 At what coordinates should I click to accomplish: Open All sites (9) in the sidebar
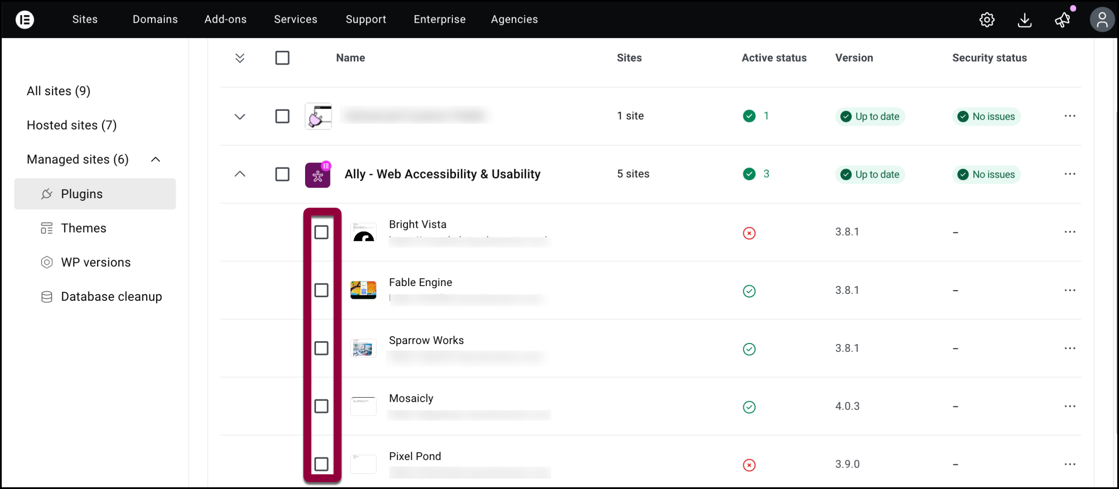click(58, 90)
